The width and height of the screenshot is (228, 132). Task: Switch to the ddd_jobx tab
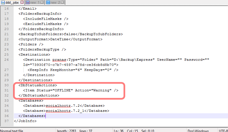click(12, 3)
